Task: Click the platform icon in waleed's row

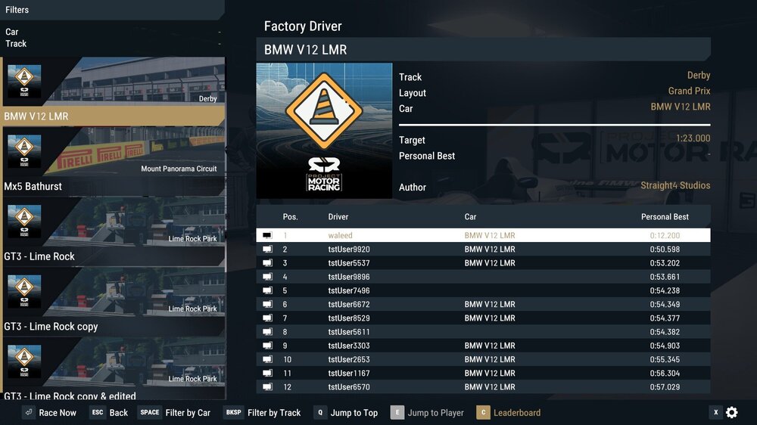Action: (x=267, y=235)
